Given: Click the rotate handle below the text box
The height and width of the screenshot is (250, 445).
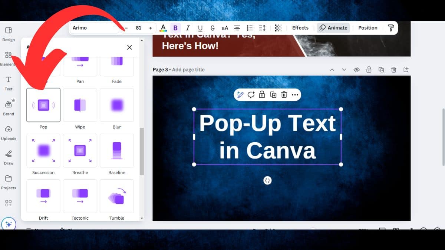Looking at the screenshot, I should coord(268,180).
